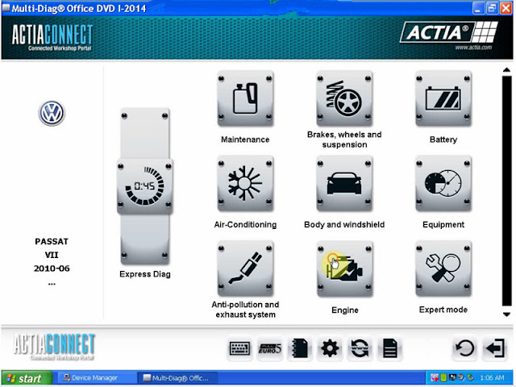Image resolution: width=516 pixels, height=387 pixels.
Task: Open the document report icon
Action: (x=390, y=348)
